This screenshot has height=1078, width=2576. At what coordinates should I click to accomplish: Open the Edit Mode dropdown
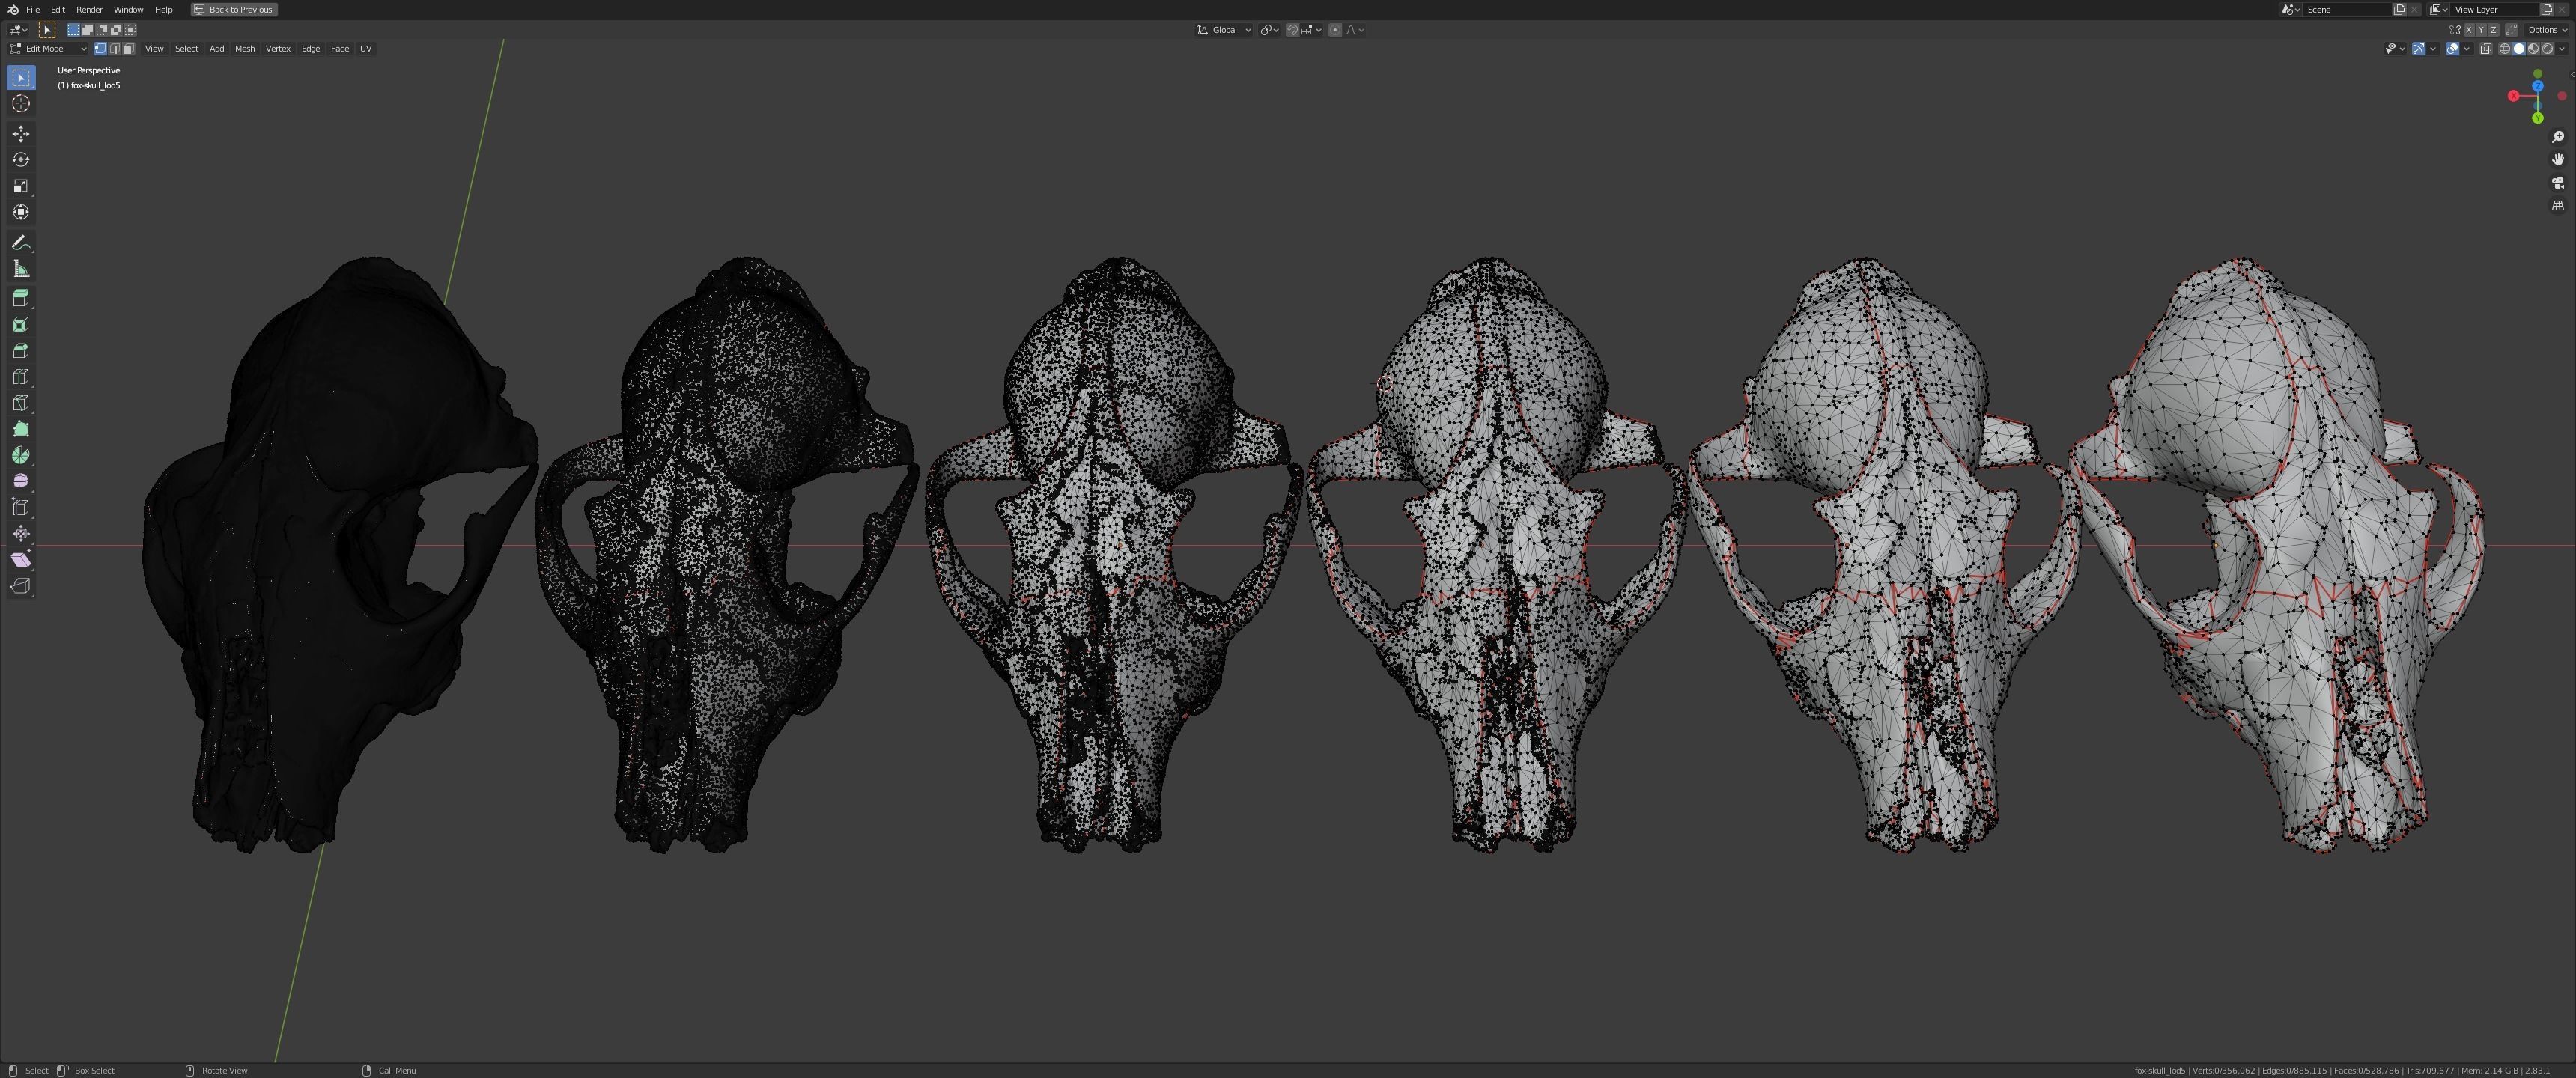48,48
